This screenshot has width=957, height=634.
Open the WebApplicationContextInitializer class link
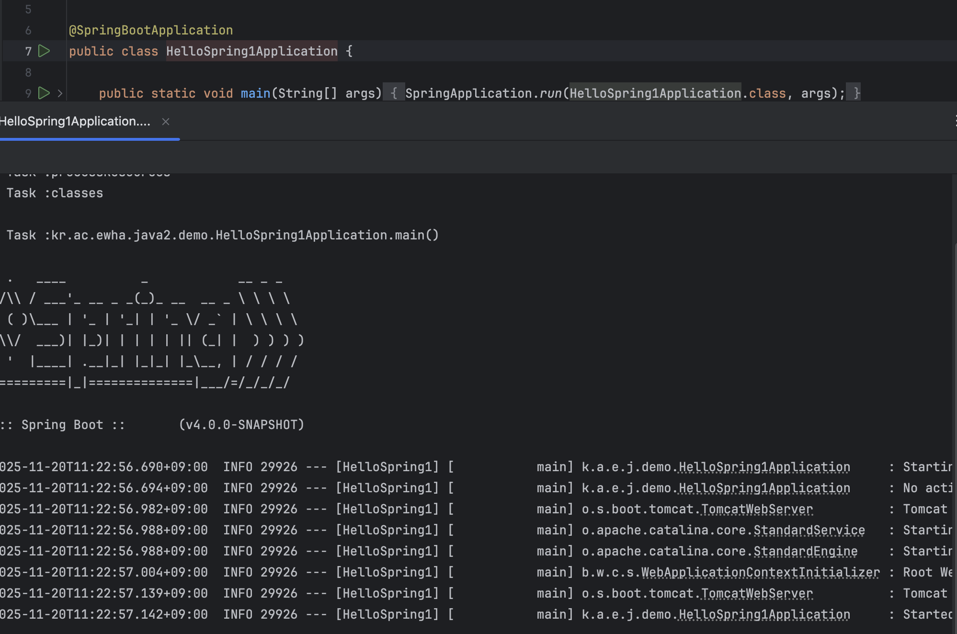760,572
